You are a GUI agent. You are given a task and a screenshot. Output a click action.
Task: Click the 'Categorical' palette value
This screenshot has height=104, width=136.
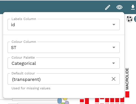(x=24, y=63)
